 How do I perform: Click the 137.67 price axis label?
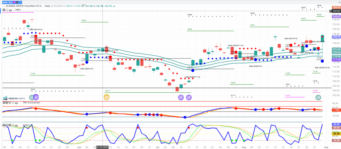[x=336, y=11]
